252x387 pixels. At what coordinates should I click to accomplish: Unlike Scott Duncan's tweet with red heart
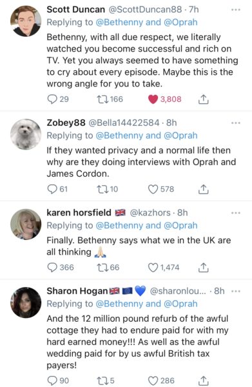click(x=153, y=99)
